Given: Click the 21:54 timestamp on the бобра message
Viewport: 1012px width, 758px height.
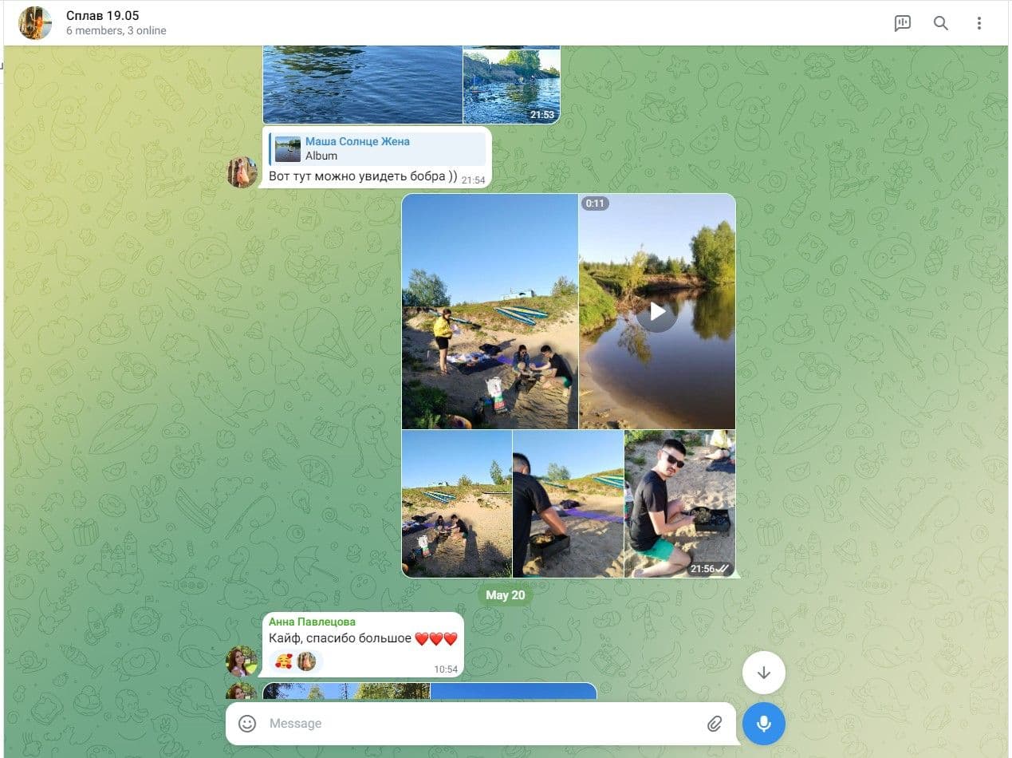Looking at the screenshot, I should pyautogui.click(x=474, y=180).
